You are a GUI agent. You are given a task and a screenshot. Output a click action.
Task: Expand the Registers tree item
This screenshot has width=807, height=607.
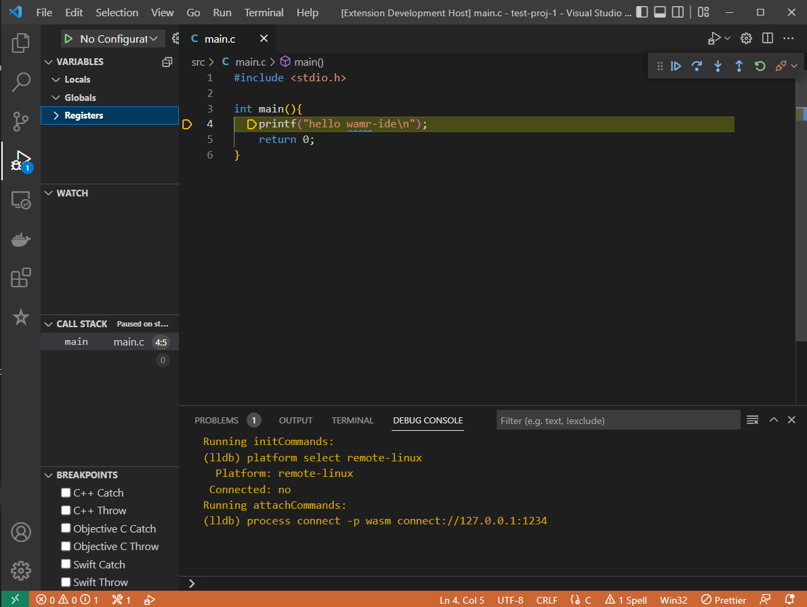[56, 115]
